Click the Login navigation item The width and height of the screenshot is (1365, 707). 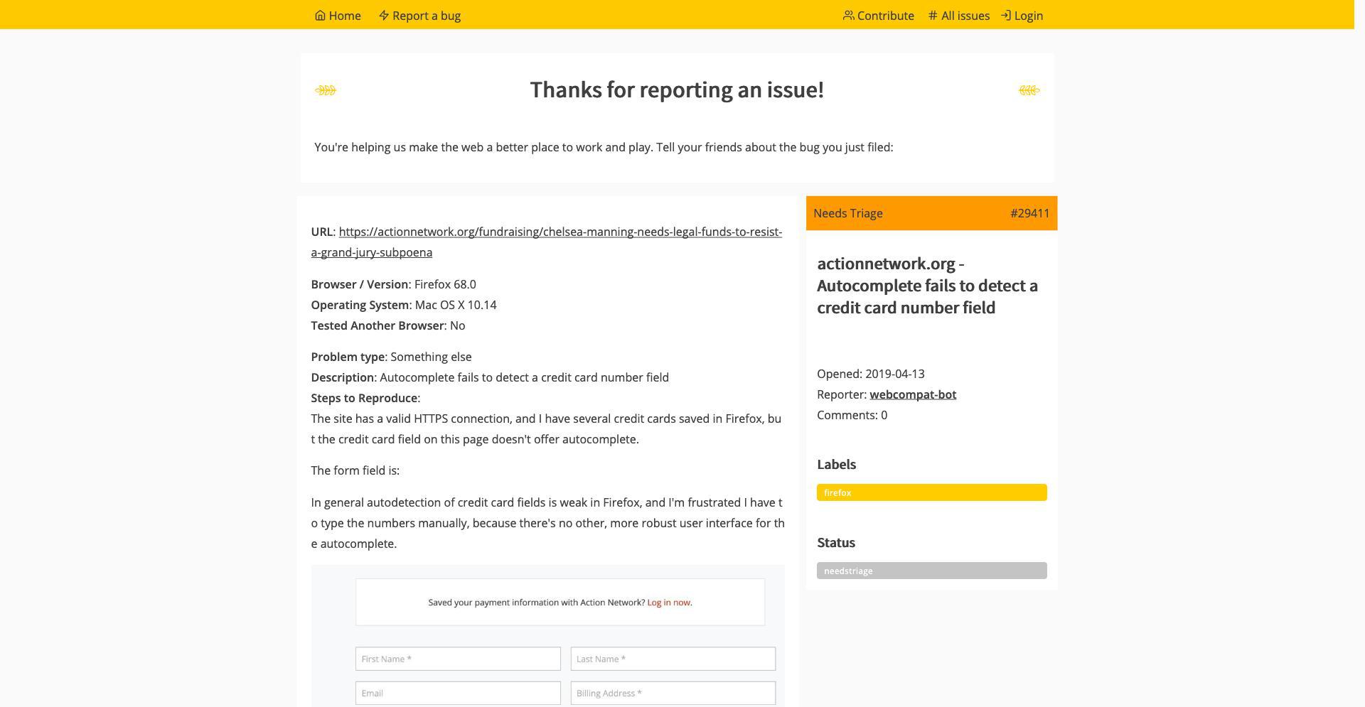(x=1028, y=15)
